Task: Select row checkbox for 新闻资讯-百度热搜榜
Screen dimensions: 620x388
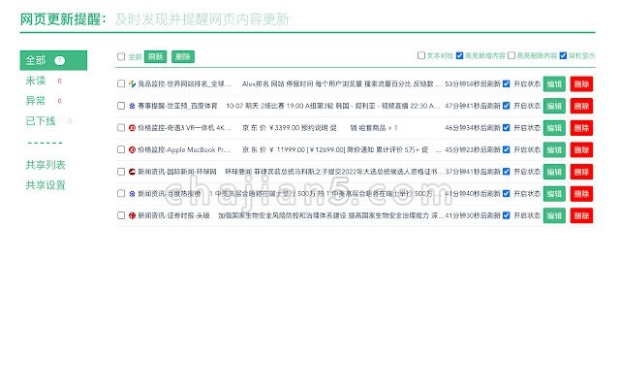Action: tap(121, 193)
